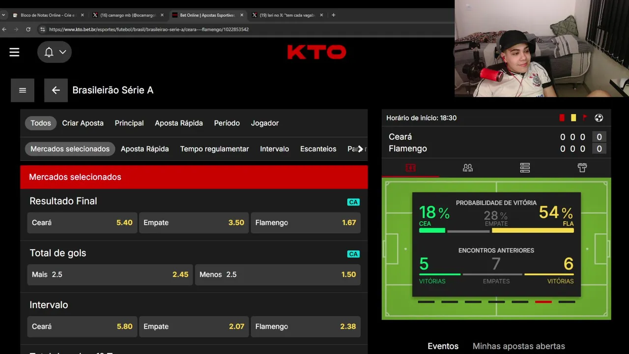Select the first slide indicator dash in widget
The image size is (629, 354).
tap(426, 302)
